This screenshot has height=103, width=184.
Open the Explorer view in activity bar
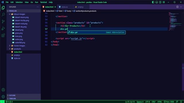point(3,8)
